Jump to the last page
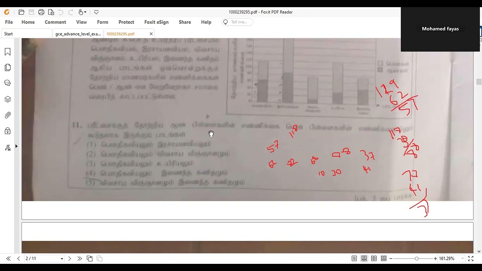Screen dimensions: 482x271 point(79,259)
